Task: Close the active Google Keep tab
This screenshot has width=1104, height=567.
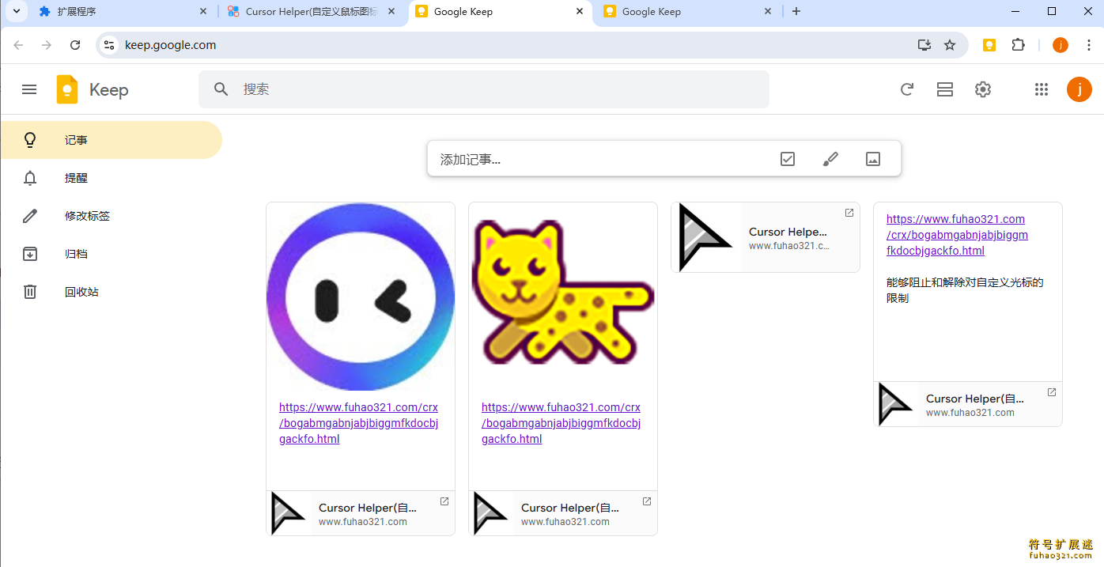Action: pos(580,11)
